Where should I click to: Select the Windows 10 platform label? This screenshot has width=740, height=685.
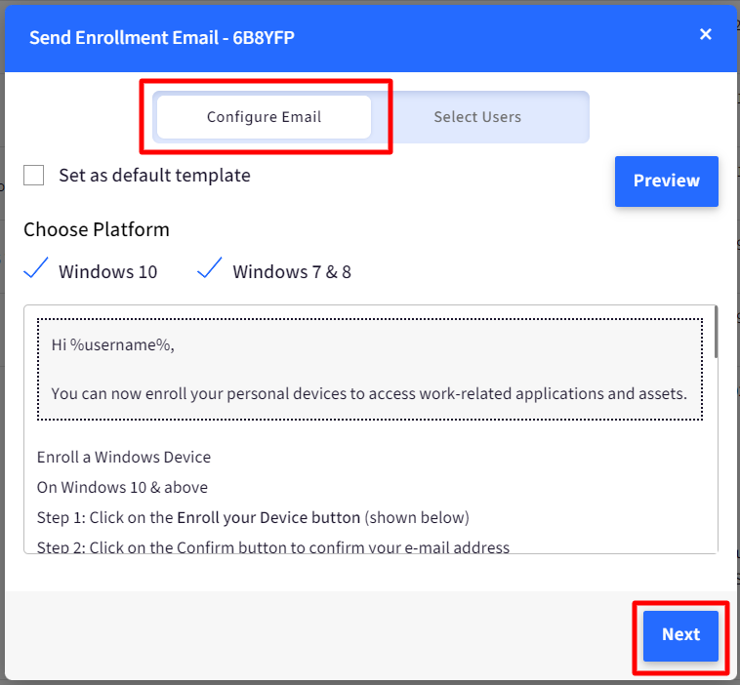click(107, 271)
